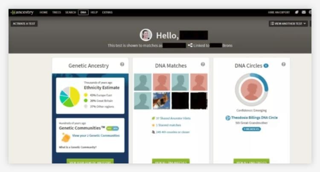
Task: Click VIEW ALL DNA CIRCLES button
Action: point(251,161)
